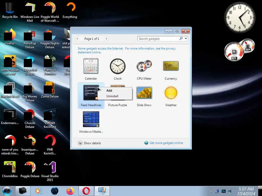
Task: Open the privacy statement online link
Action: point(127,50)
